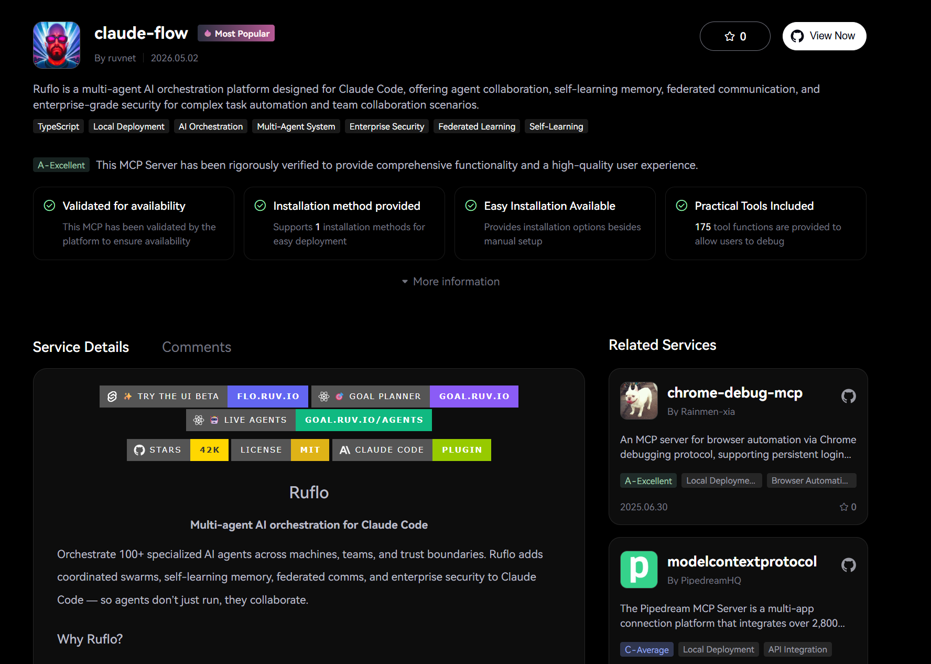Select the Self-Learning tag
Image resolution: width=931 pixels, height=664 pixels.
556,126
